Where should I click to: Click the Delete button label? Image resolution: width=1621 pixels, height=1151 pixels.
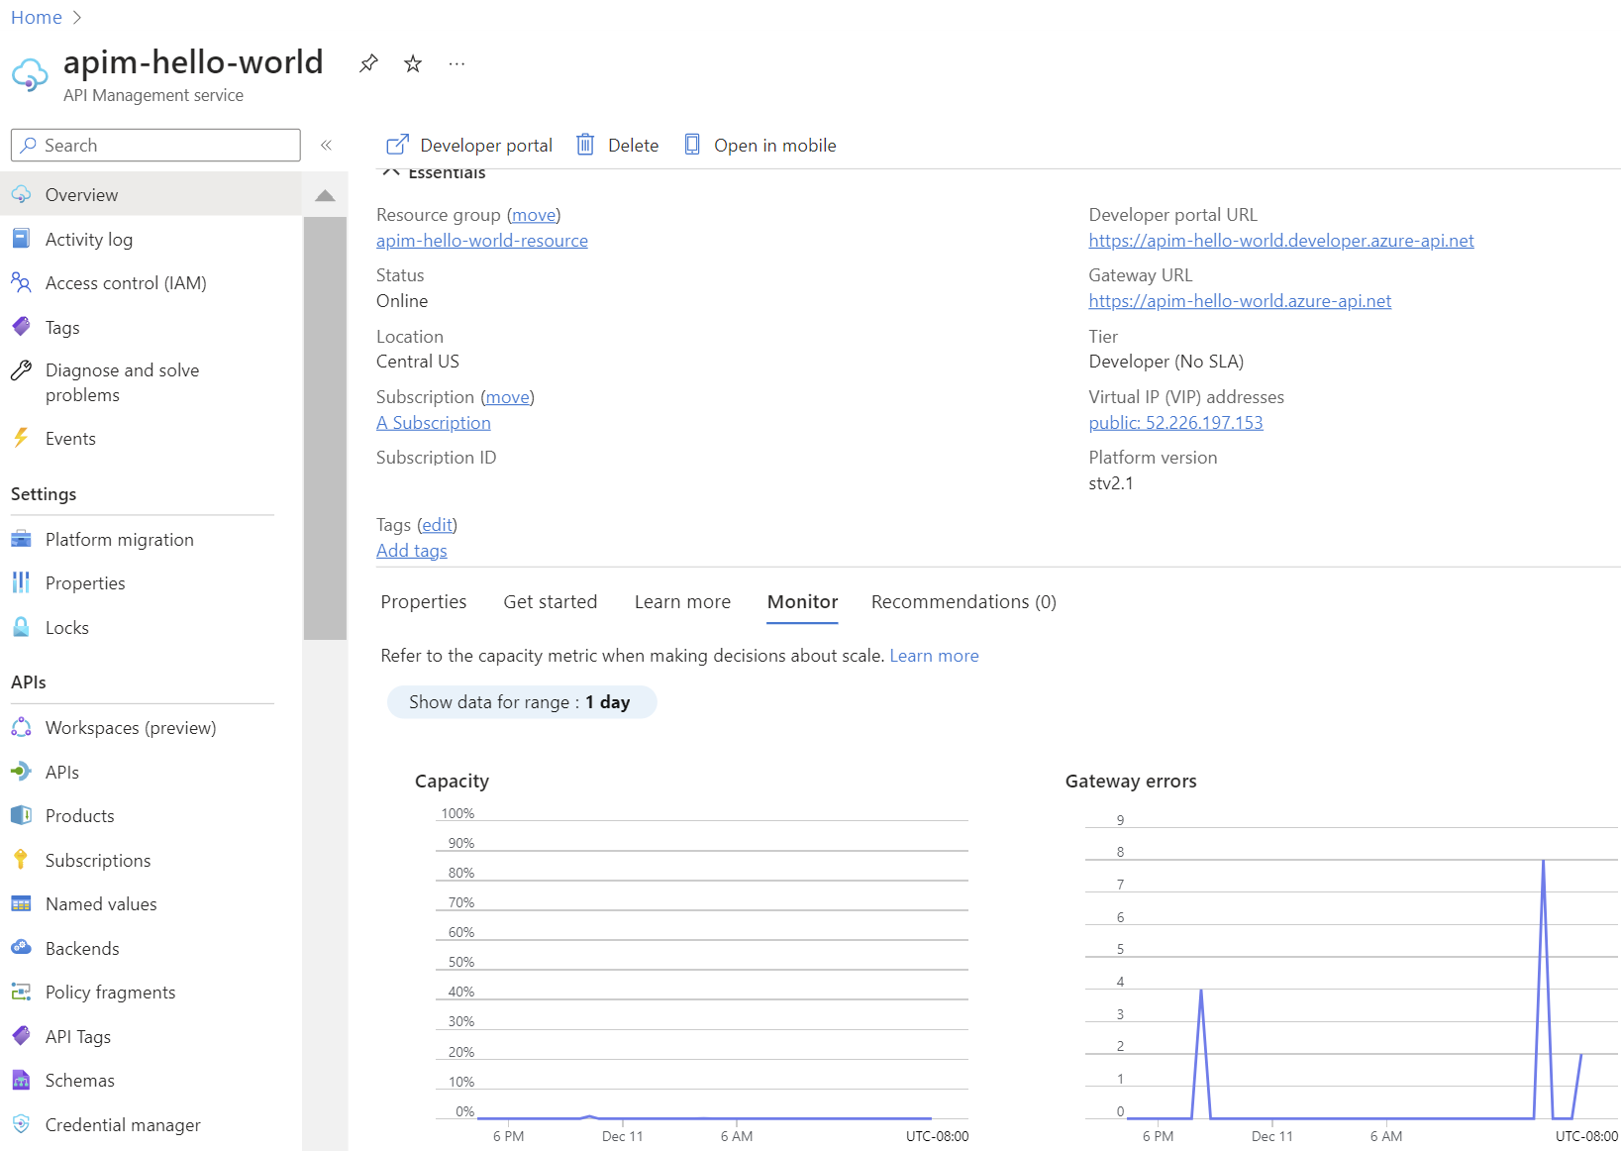pos(633,145)
